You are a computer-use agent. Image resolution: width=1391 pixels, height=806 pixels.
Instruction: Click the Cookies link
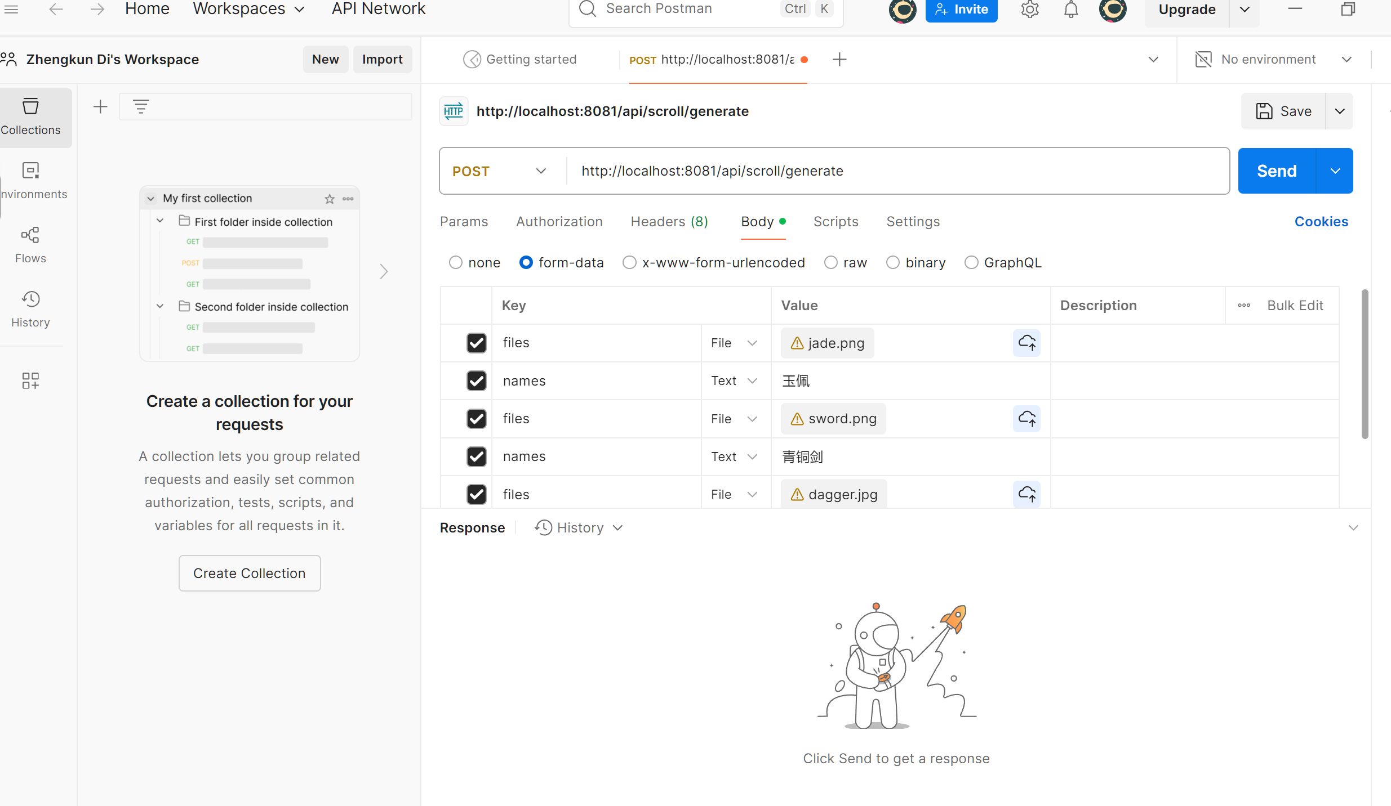(1321, 222)
